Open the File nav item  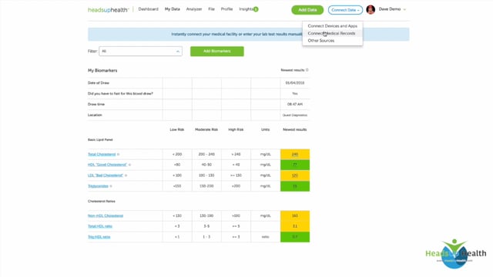click(x=211, y=9)
